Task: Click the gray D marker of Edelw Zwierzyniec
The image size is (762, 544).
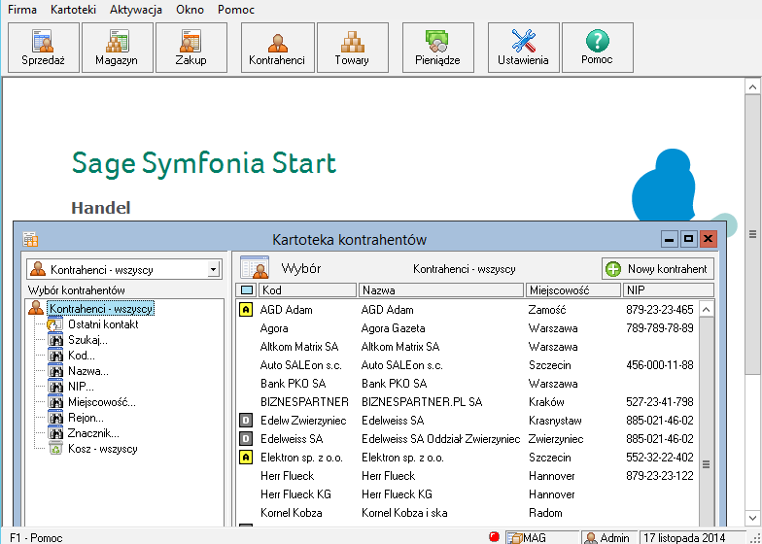Action: tap(247, 420)
